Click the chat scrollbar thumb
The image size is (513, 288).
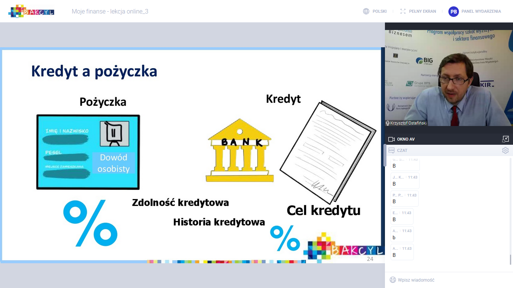(510, 259)
